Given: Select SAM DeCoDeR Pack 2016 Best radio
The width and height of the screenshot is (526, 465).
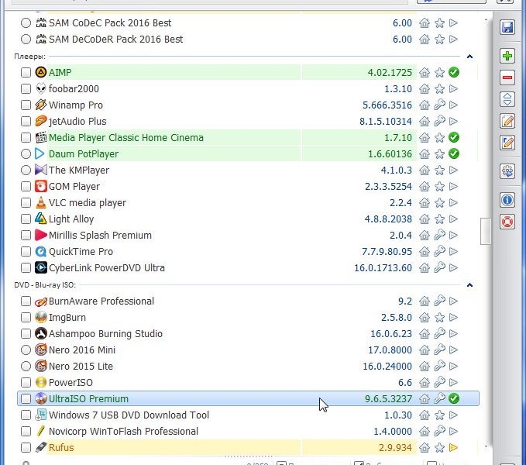Looking at the screenshot, I should point(26,40).
